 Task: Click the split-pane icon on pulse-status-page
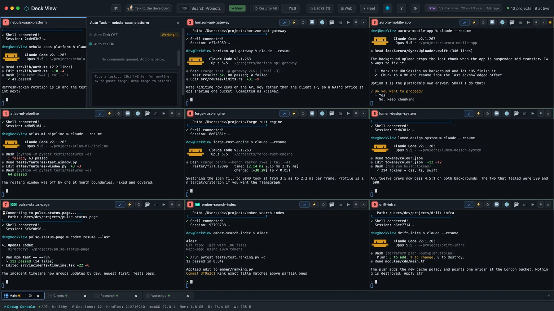point(156,204)
